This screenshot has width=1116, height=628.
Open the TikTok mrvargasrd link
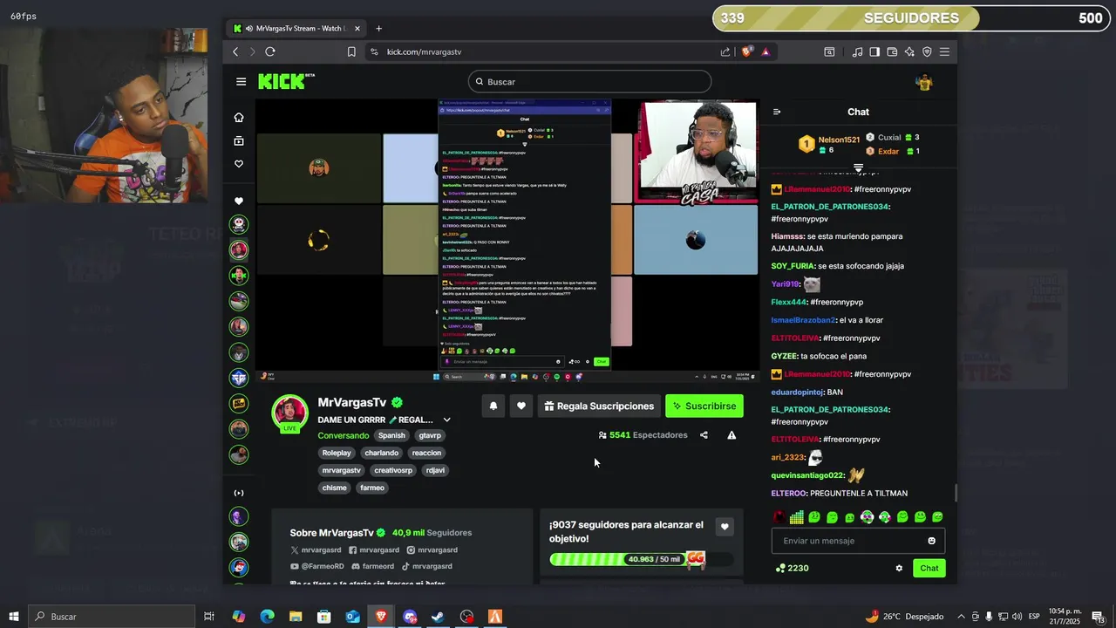pyautogui.click(x=426, y=566)
